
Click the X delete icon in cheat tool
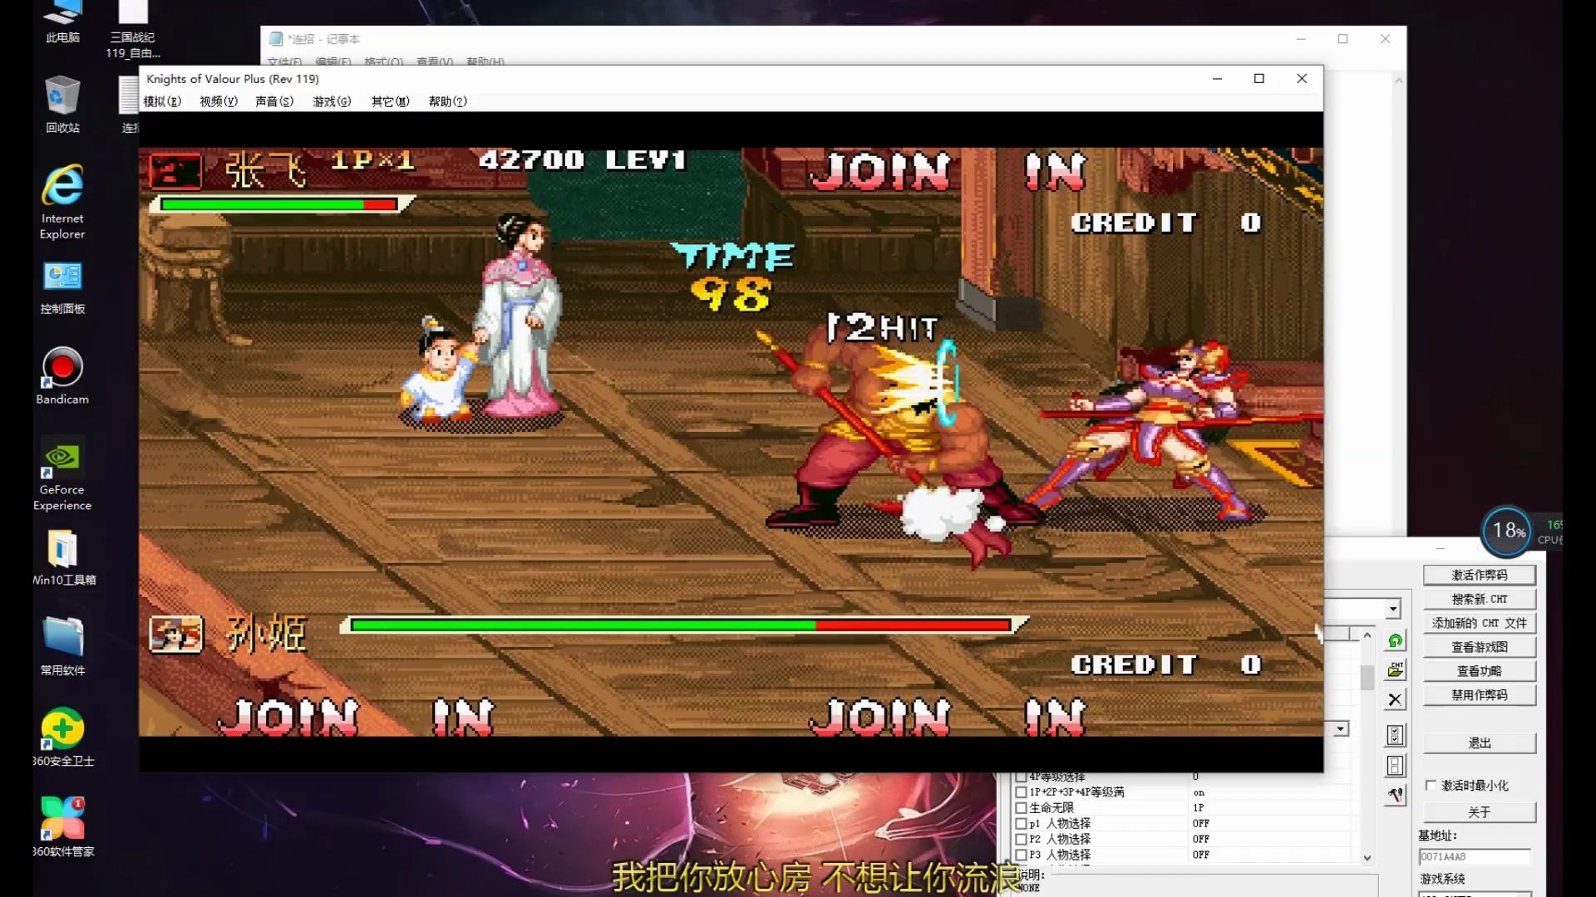click(1396, 700)
